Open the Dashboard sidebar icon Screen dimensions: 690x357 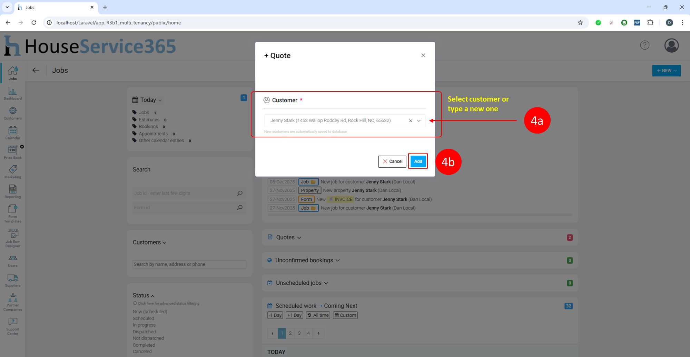(13, 94)
